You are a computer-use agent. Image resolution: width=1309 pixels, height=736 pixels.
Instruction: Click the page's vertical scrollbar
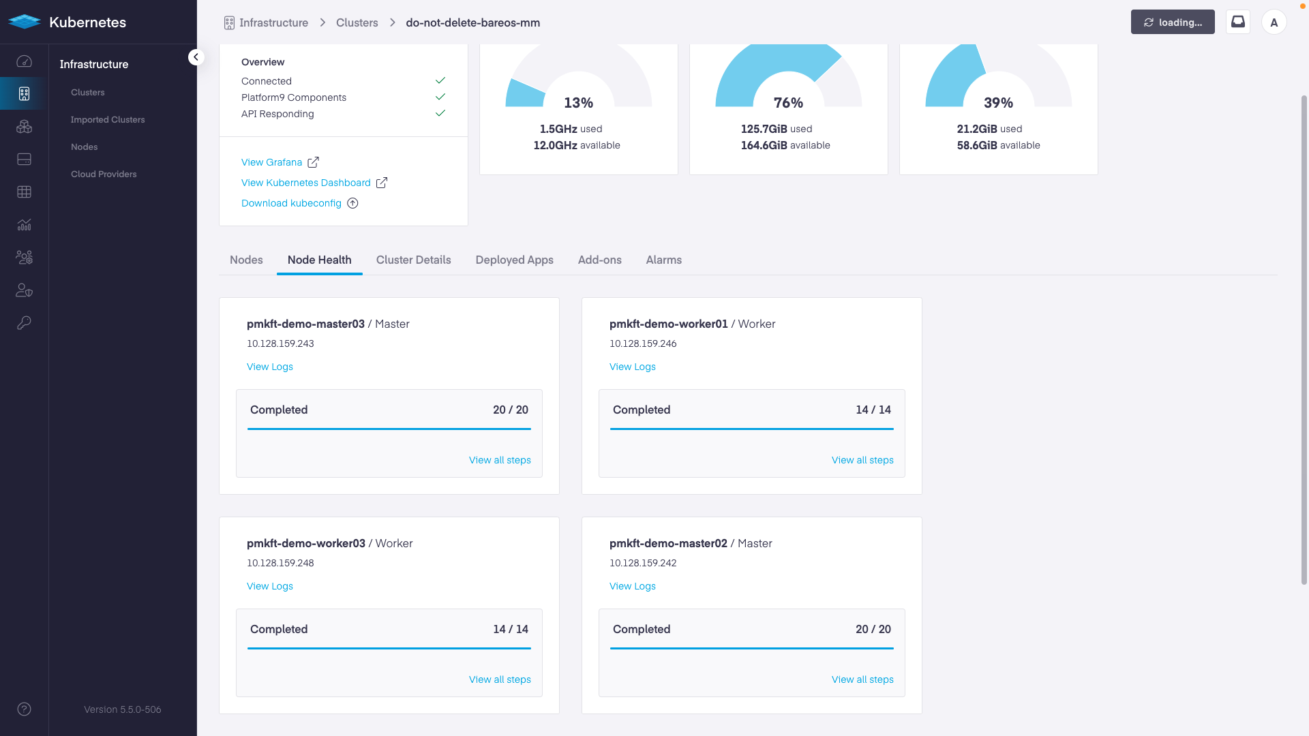(x=1304, y=341)
